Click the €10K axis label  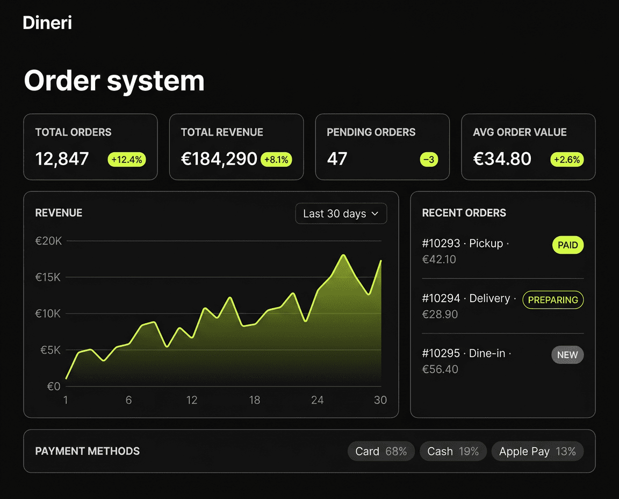[48, 313]
